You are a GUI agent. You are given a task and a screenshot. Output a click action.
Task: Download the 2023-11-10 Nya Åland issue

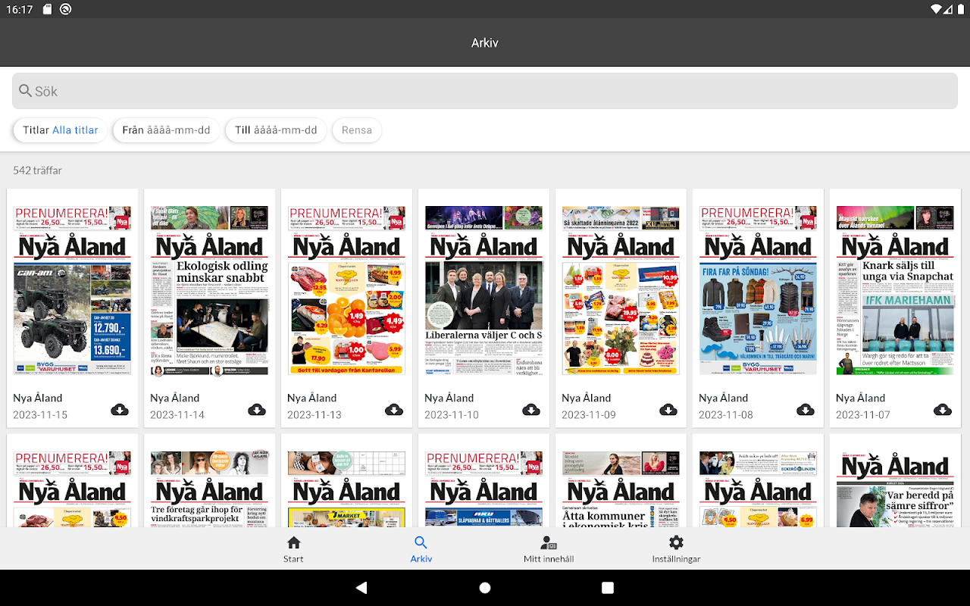(x=531, y=410)
